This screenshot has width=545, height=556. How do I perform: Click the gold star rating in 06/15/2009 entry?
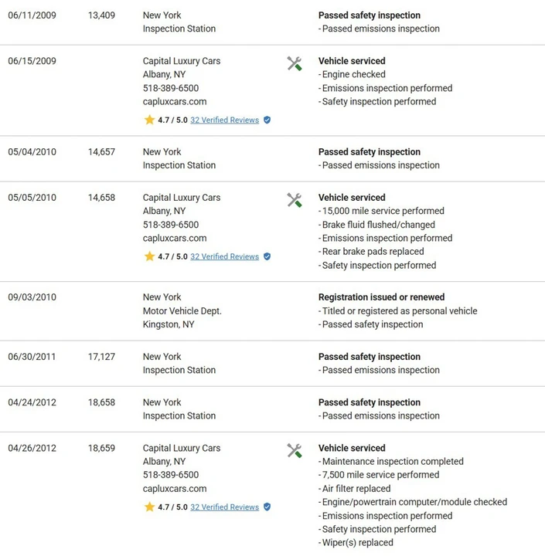pyautogui.click(x=149, y=120)
